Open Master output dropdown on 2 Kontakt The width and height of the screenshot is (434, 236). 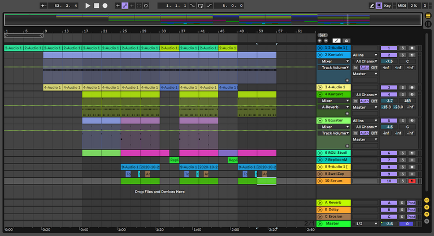point(365,74)
